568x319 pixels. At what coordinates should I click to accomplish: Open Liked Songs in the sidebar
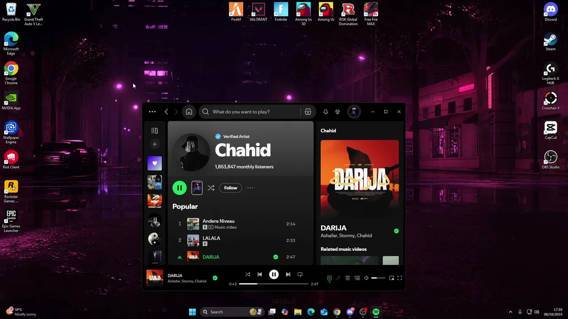coord(154,163)
